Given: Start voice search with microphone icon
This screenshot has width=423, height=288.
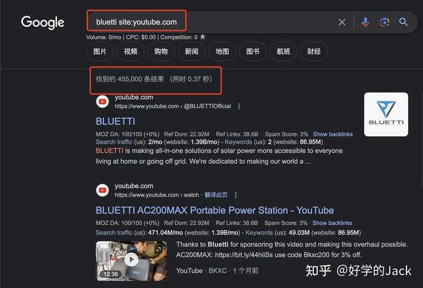Looking at the screenshot, I should click(365, 22).
